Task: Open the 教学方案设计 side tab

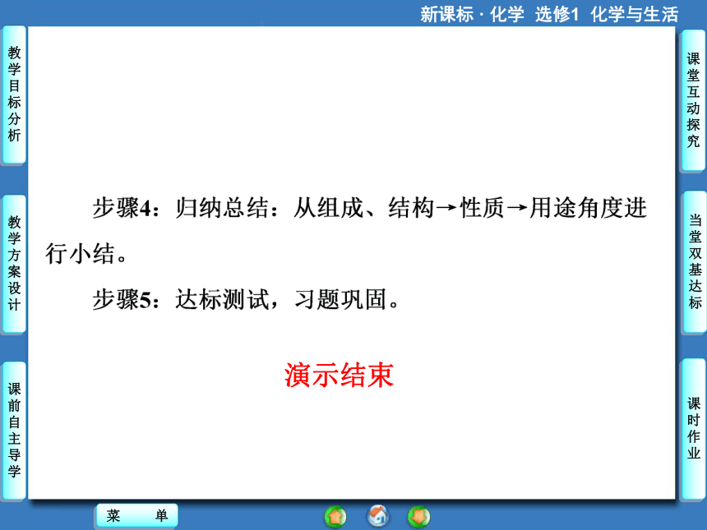Action: (14, 264)
